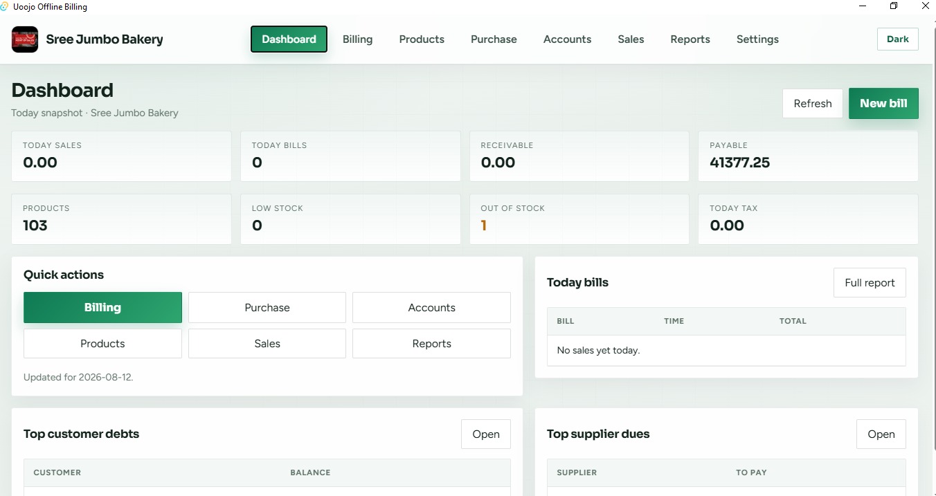Image resolution: width=936 pixels, height=496 pixels.
Task: Click the Today Tax card
Action: [x=808, y=219]
